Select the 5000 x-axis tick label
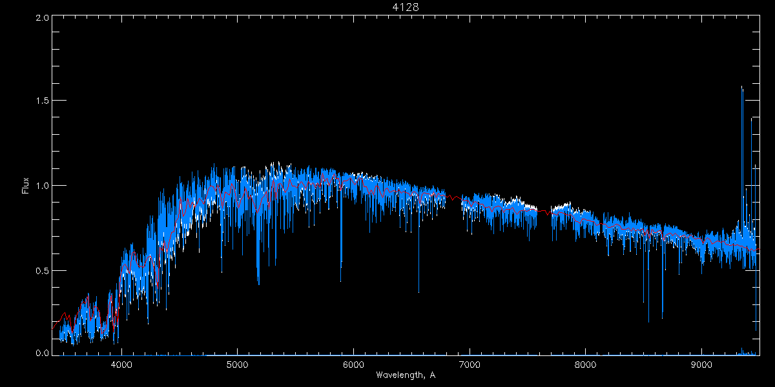 [238, 364]
